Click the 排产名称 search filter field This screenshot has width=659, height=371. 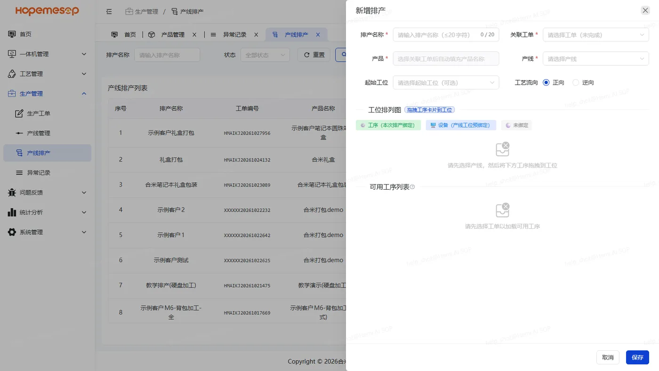pos(167,55)
